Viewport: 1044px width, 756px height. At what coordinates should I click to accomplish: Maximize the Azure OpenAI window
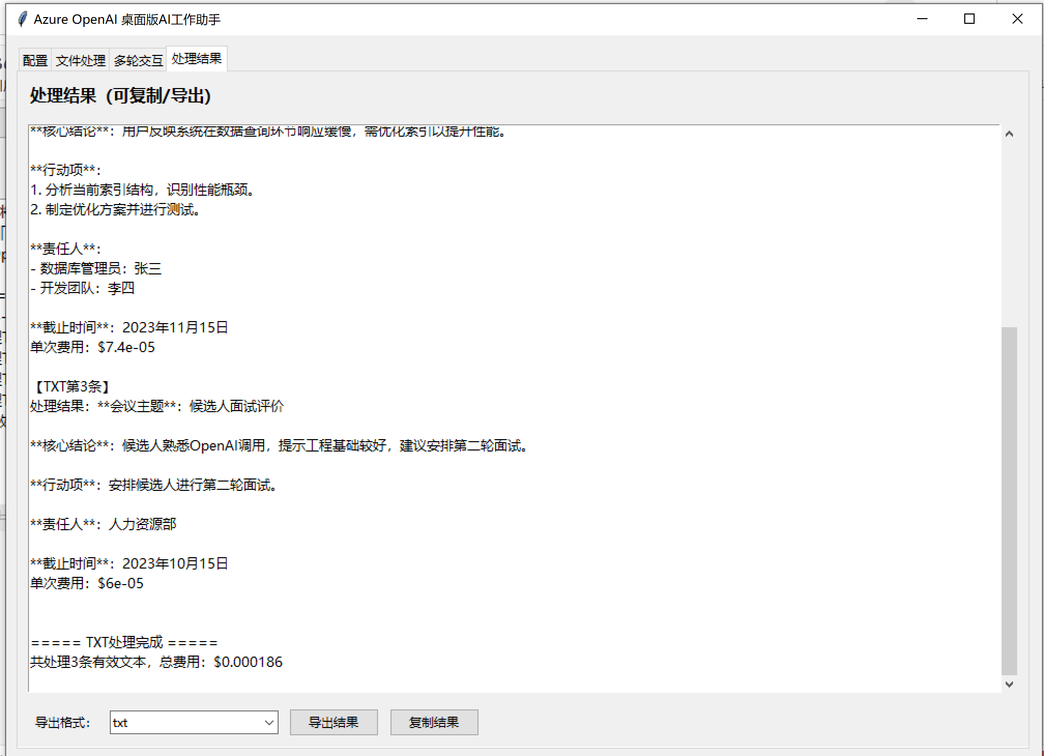pos(969,19)
